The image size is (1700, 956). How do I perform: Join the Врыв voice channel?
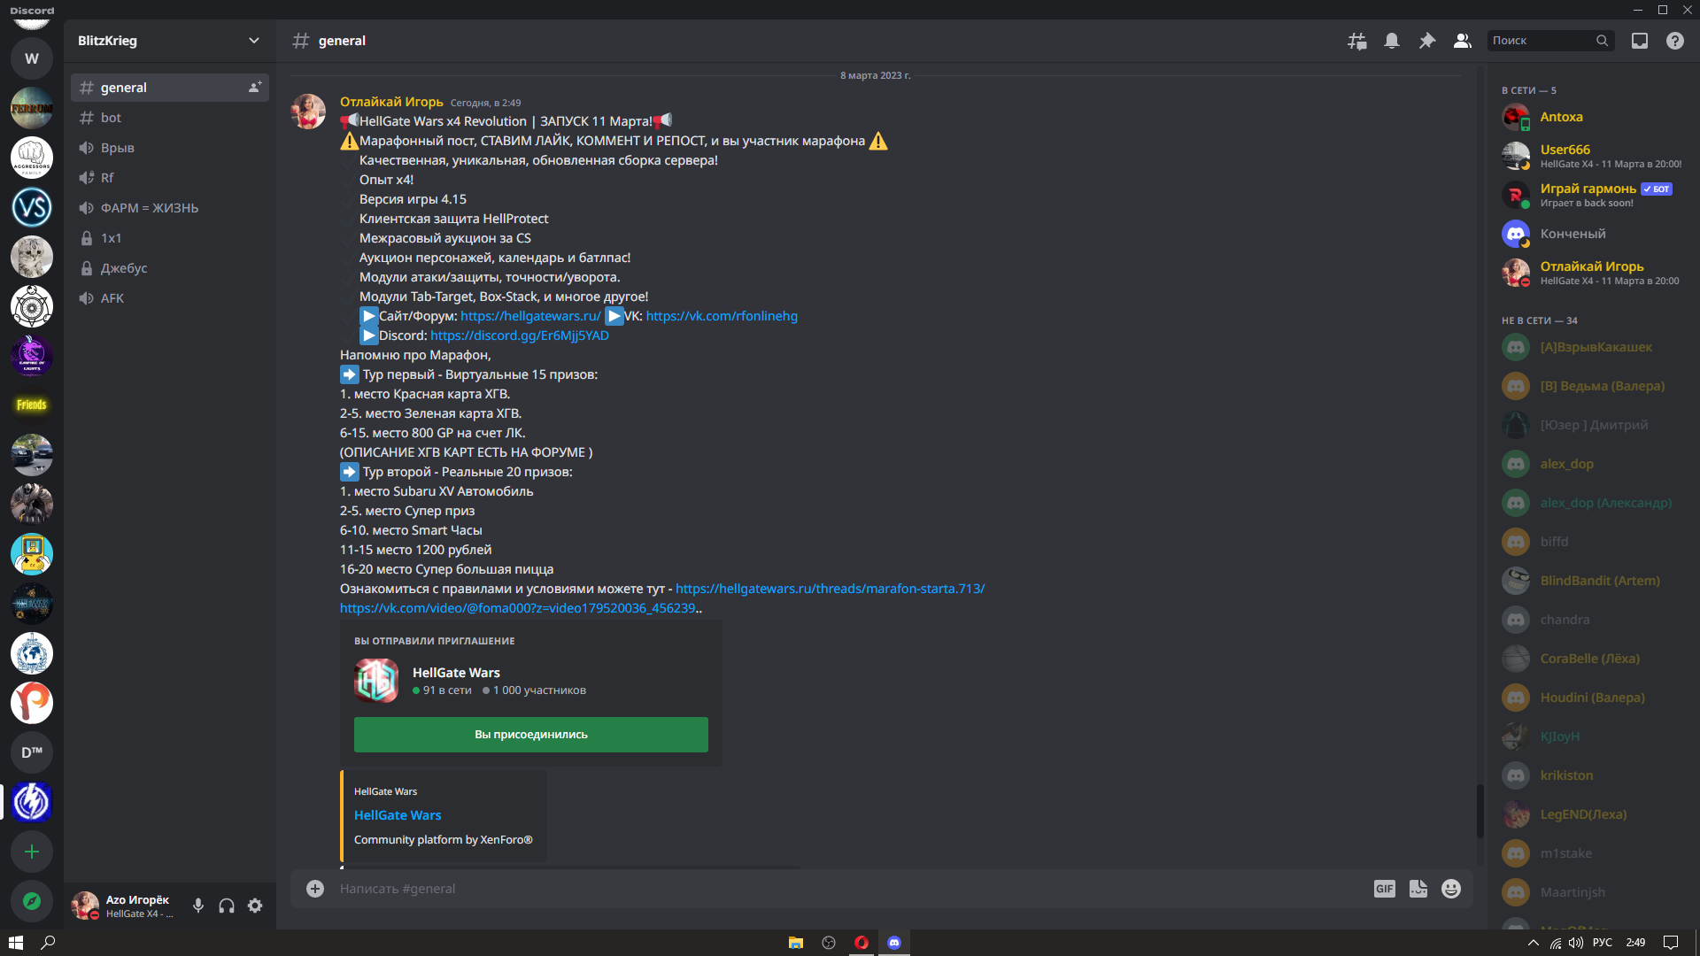click(x=170, y=148)
